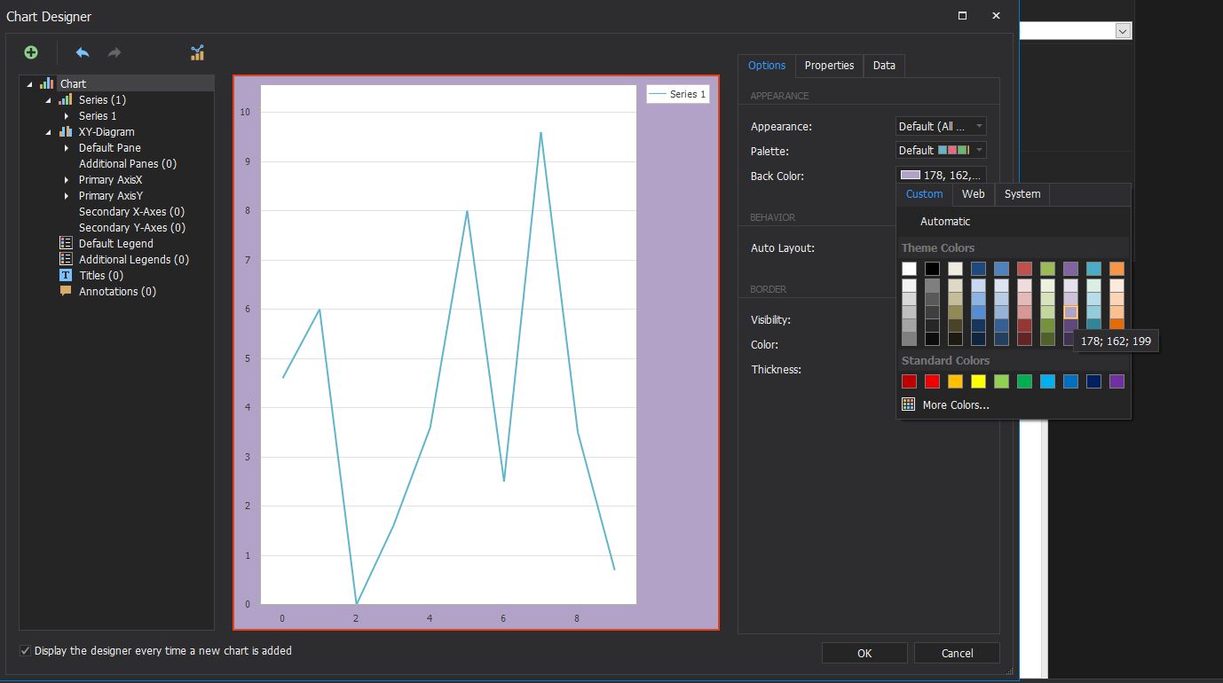The width and height of the screenshot is (1223, 683).
Task: Open the Palette dropdown
Action: point(941,151)
